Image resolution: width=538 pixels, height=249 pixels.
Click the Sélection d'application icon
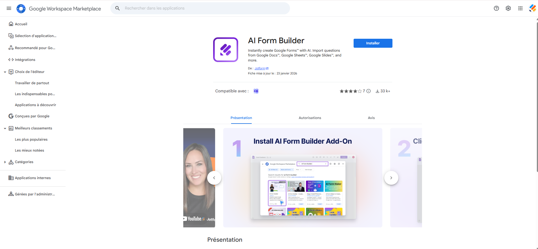11,36
